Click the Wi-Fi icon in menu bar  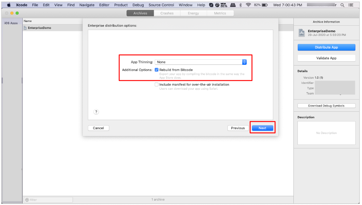[248, 5]
